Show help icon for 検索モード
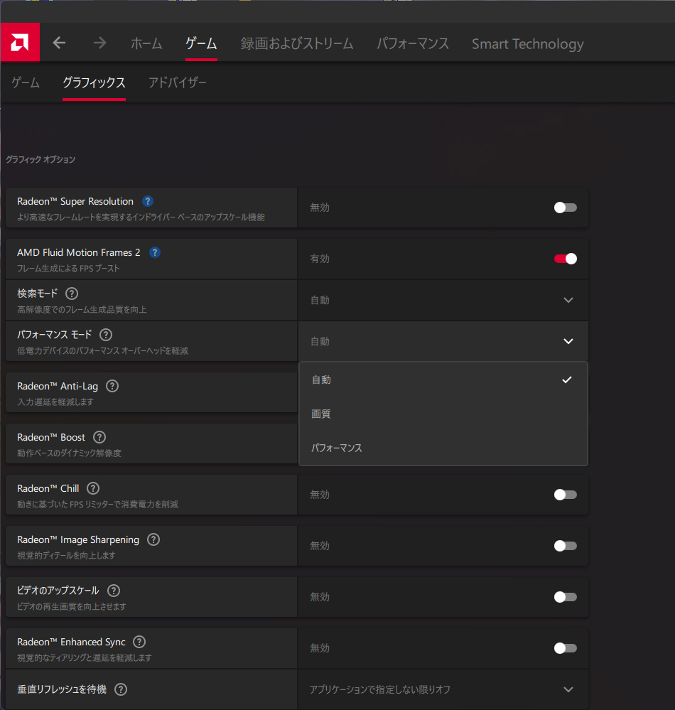Image resolution: width=675 pixels, height=710 pixels. 72,294
